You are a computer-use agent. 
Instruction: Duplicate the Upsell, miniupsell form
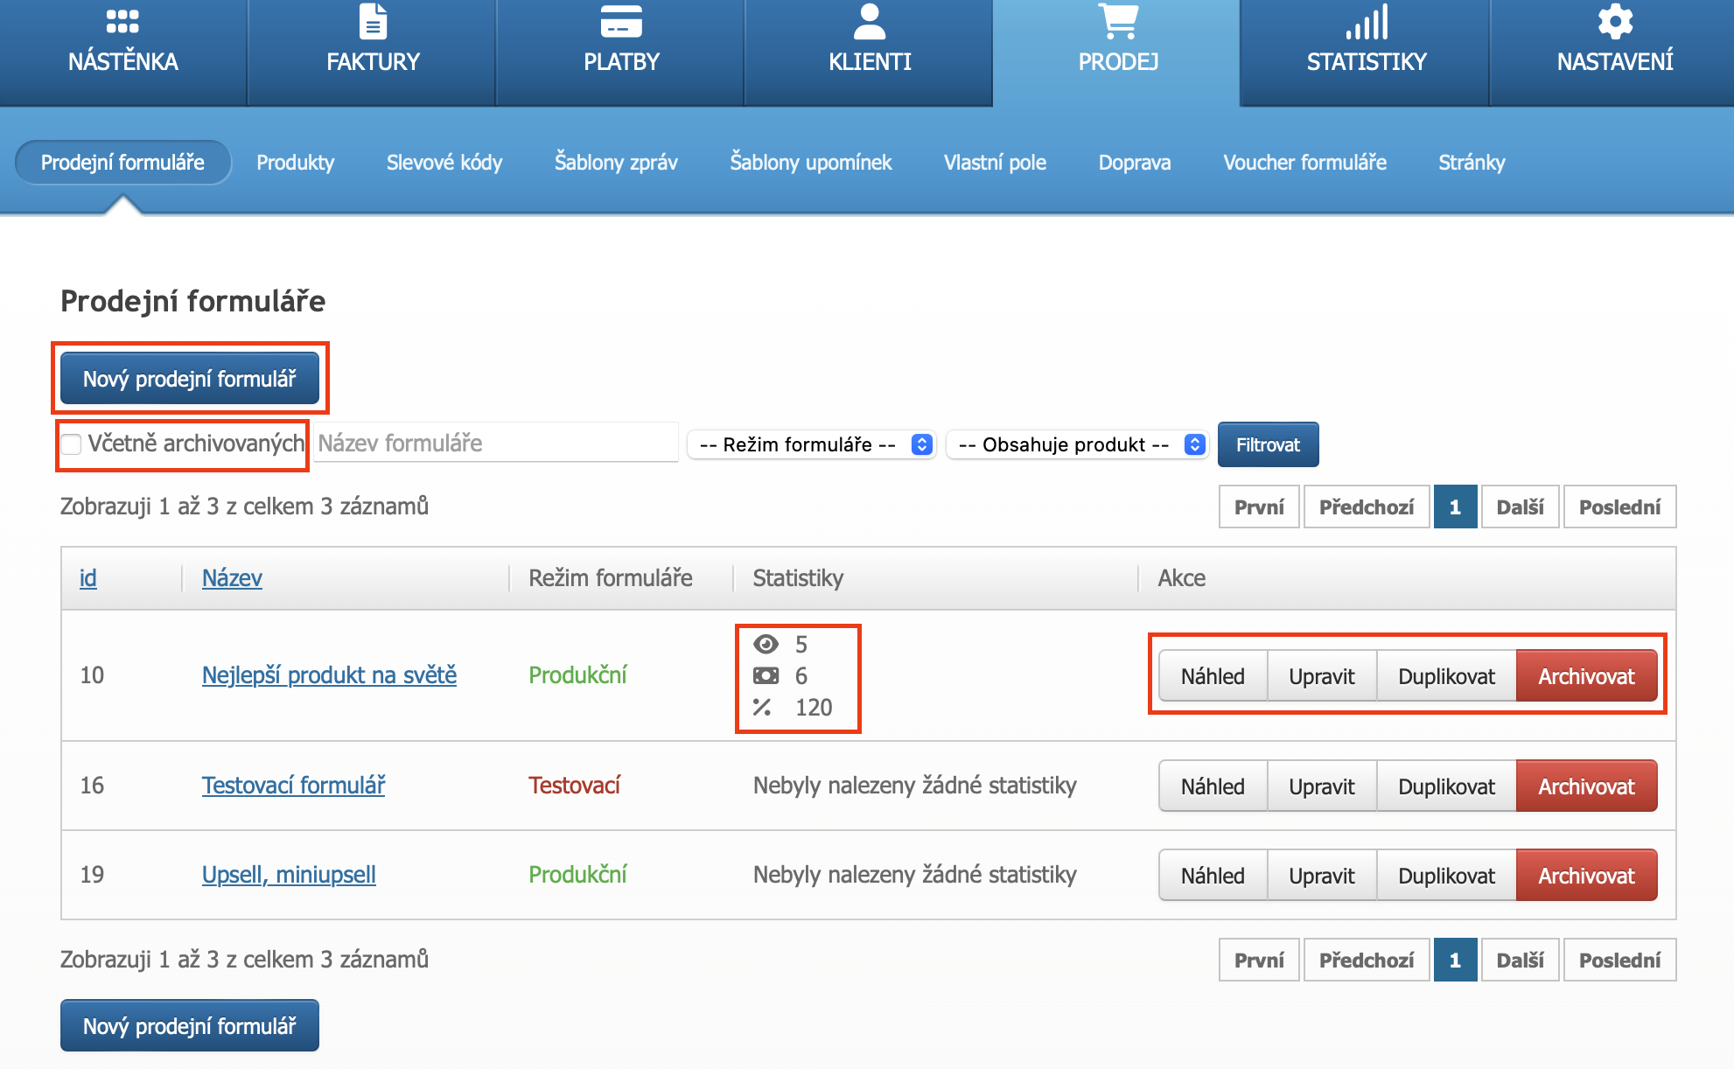coord(1446,875)
